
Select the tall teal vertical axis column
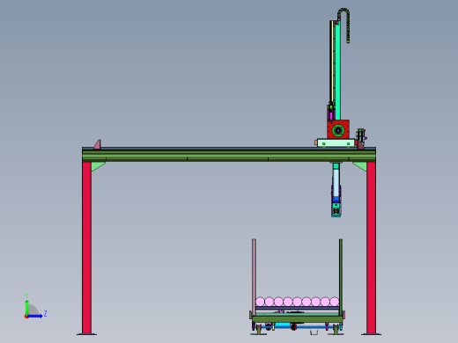click(337, 70)
